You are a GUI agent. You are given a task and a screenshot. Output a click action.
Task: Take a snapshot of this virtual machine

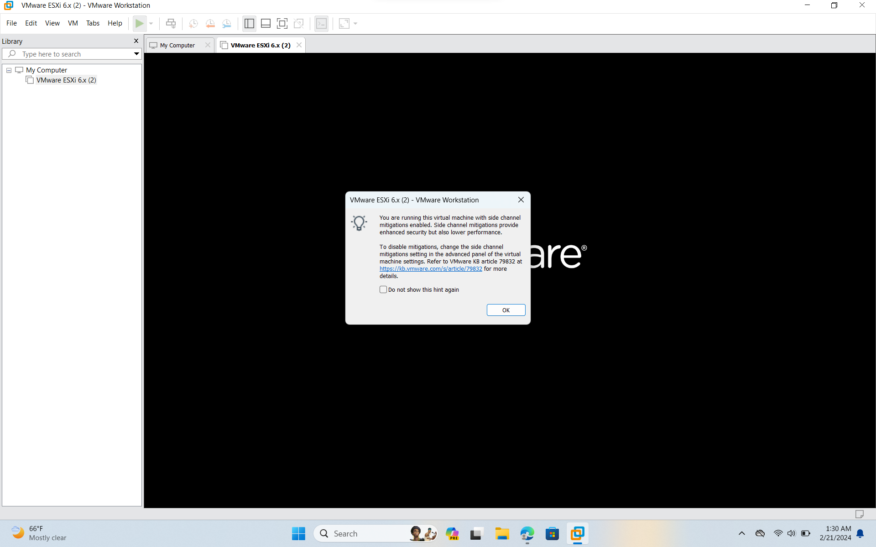pyautogui.click(x=193, y=23)
